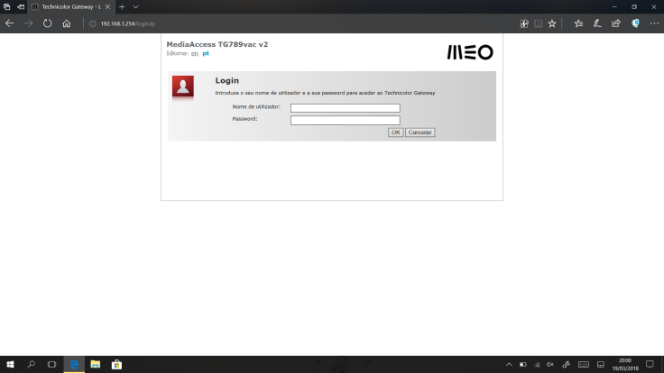
Task: Click the browser back arrow
Action: coord(10,23)
